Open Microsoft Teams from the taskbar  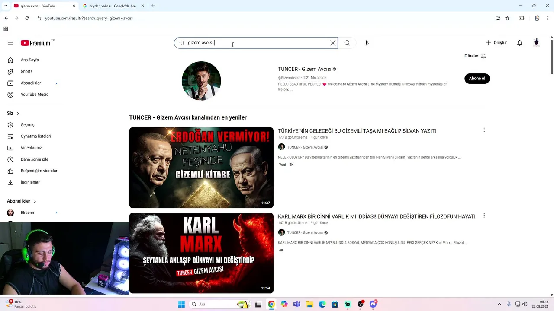coord(296,304)
